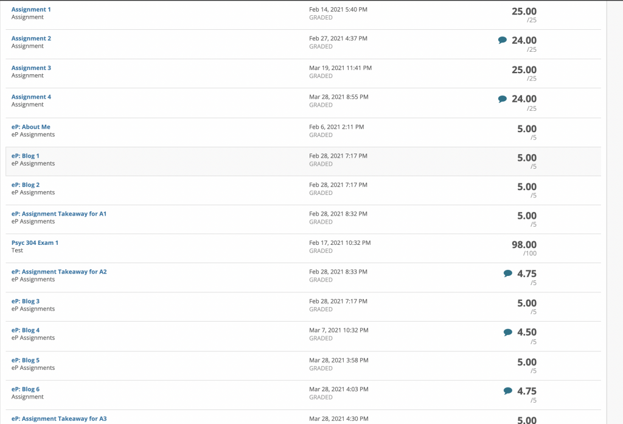View comment icon beside Takeaway for A2 score
Screen dimensions: 623x424
(508, 274)
